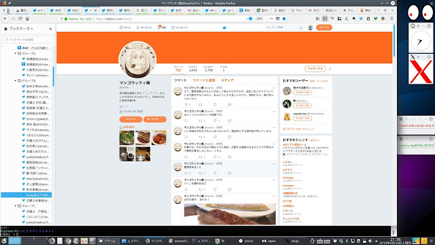Open the 90% zoom level indicator
The height and width of the screenshot is (245, 435).
pyautogui.click(x=260, y=18)
